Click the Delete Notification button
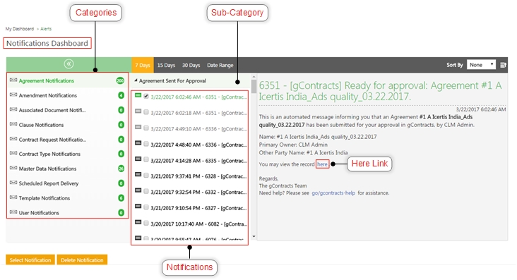This screenshot has width=517, height=280. [82, 260]
